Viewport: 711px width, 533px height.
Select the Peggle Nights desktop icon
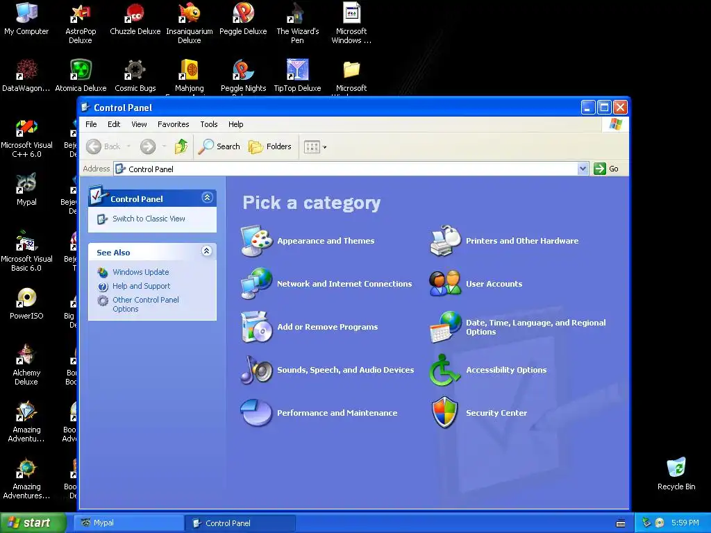tap(243, 76)
